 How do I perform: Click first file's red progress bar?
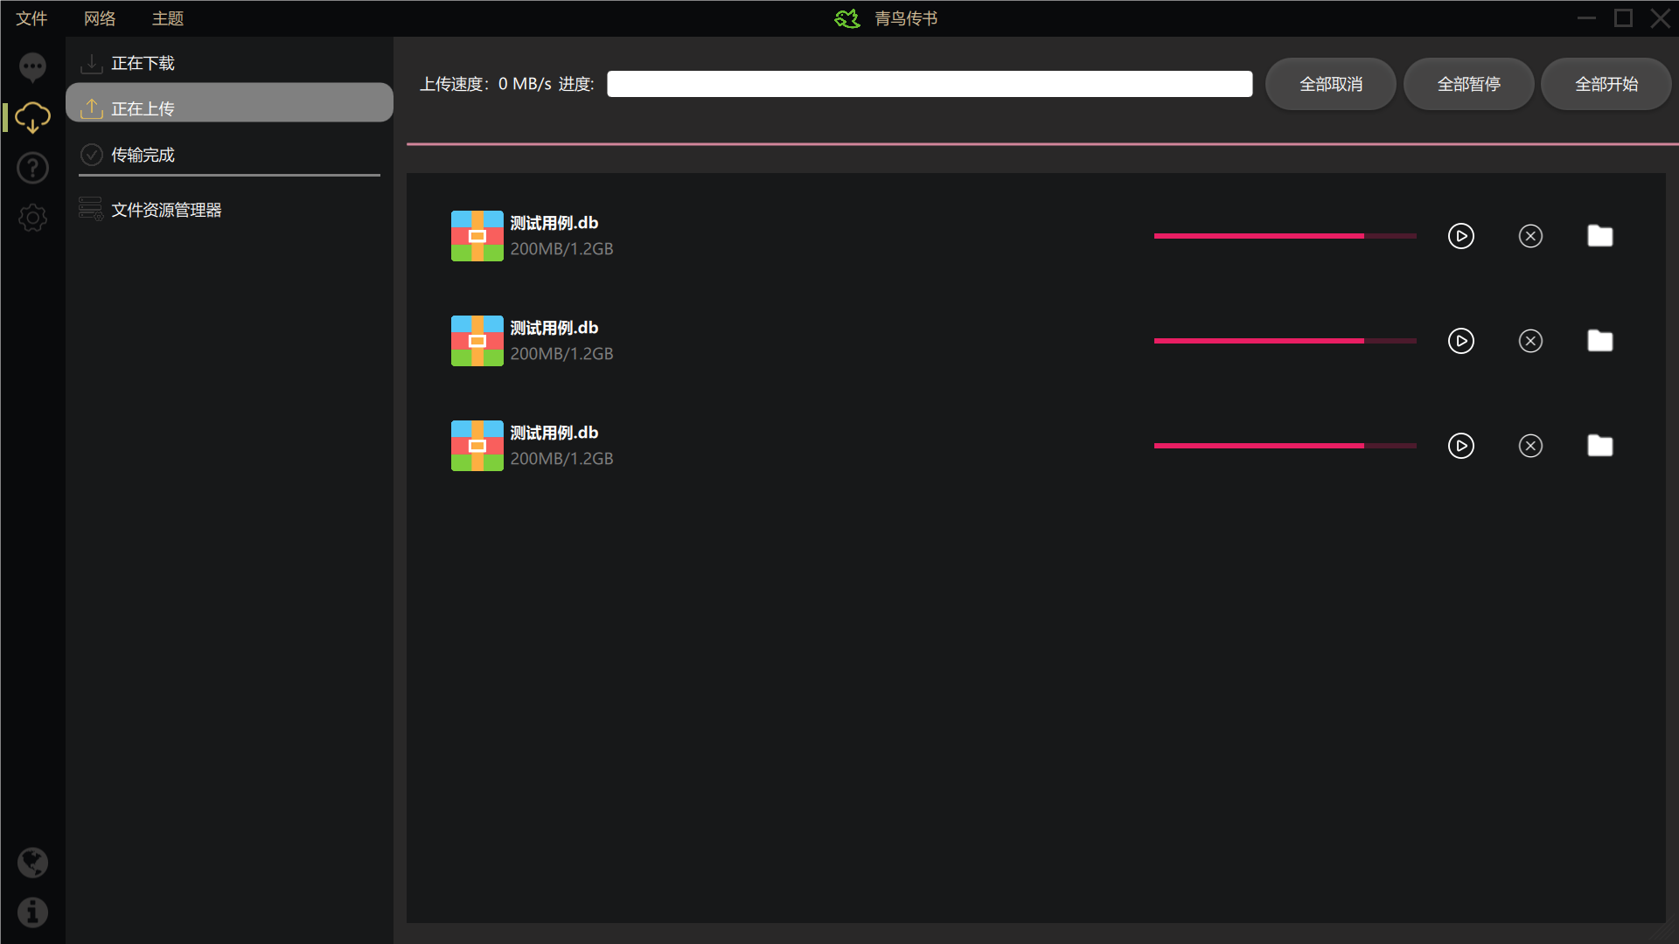[1285, 236]
